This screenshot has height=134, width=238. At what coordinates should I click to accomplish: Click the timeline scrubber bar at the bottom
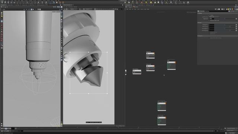tap(118, 131)
